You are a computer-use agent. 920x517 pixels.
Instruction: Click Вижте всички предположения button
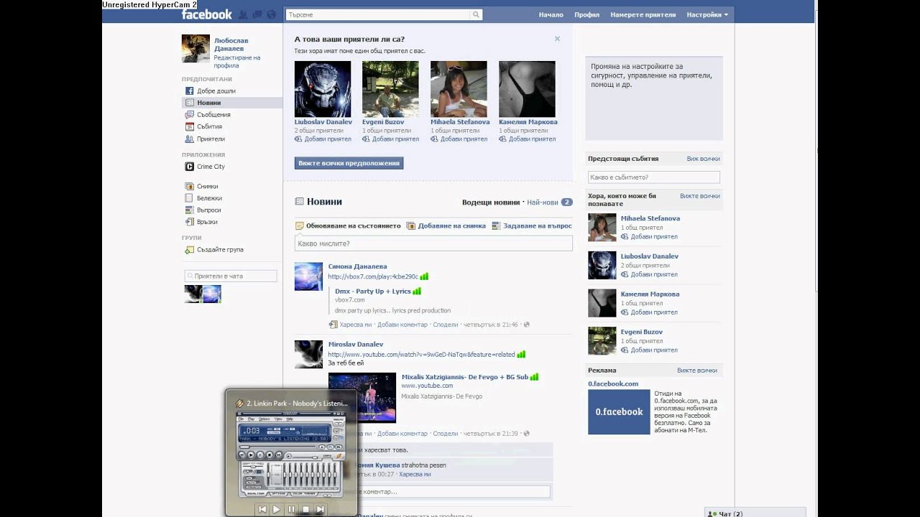349,163
